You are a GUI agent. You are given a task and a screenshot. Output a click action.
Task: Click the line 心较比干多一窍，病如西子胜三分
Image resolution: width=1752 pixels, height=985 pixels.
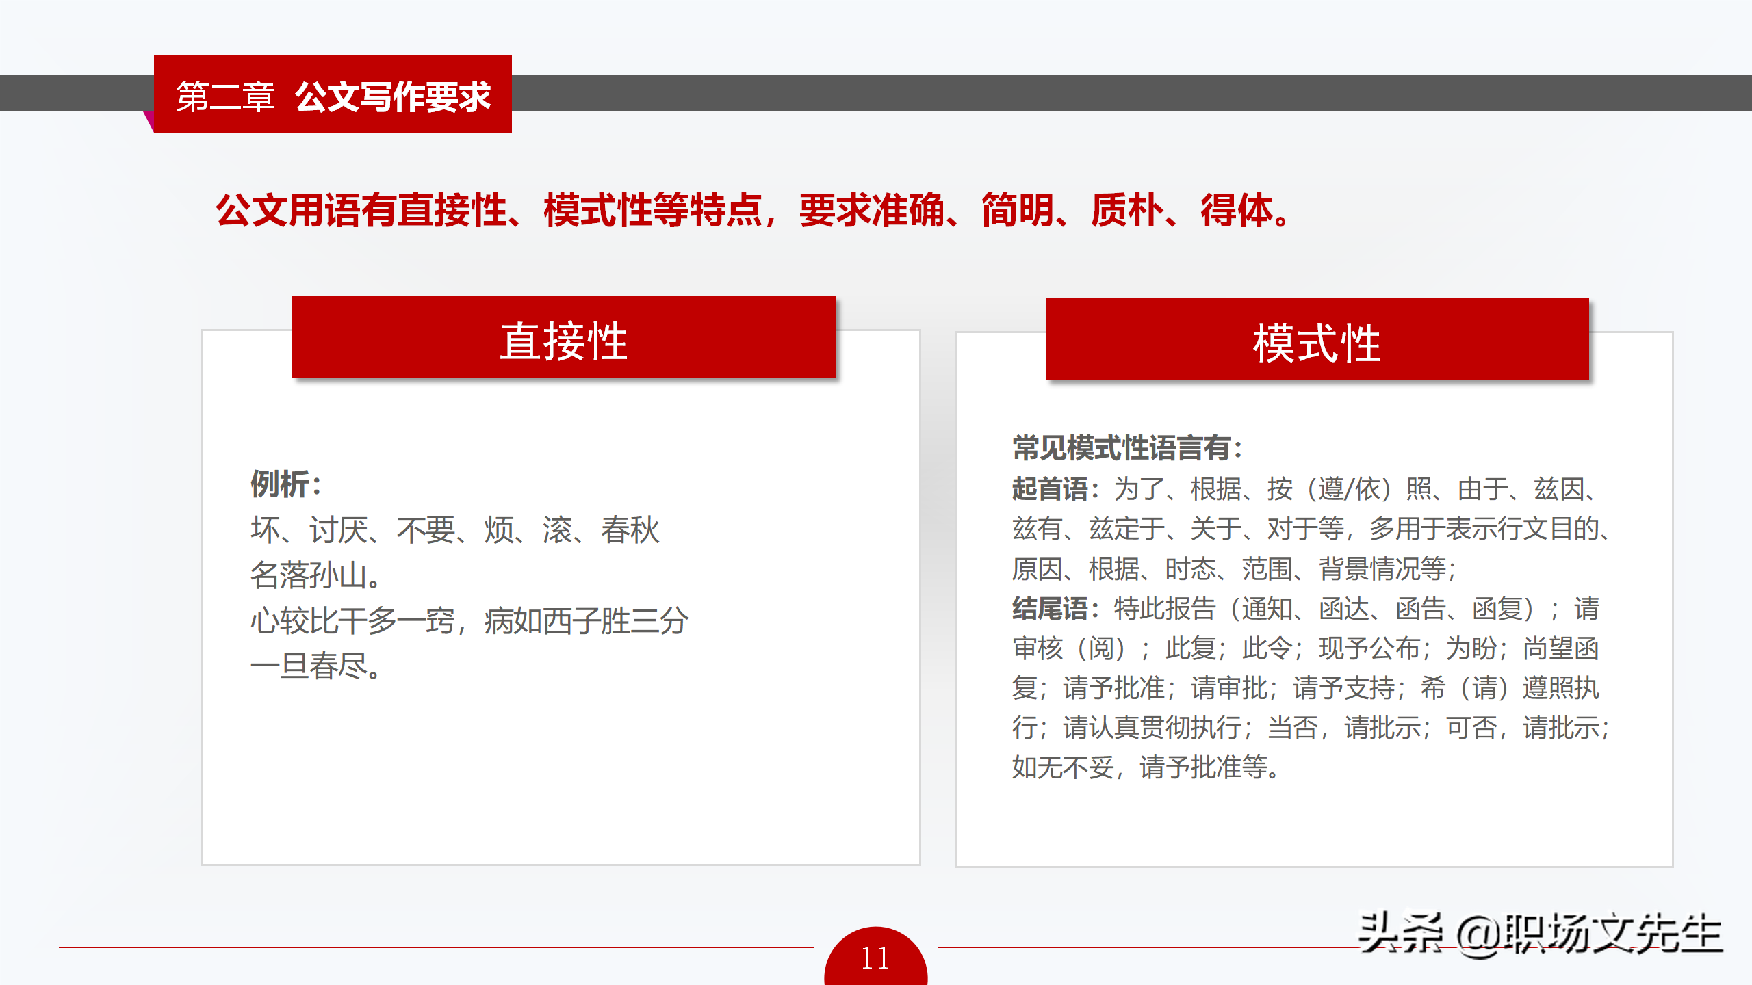coord(469,621)
